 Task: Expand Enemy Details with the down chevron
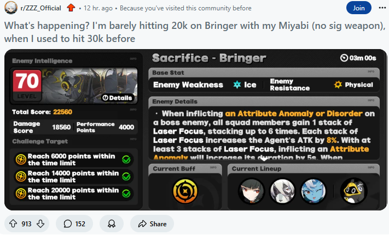[264, 159]
